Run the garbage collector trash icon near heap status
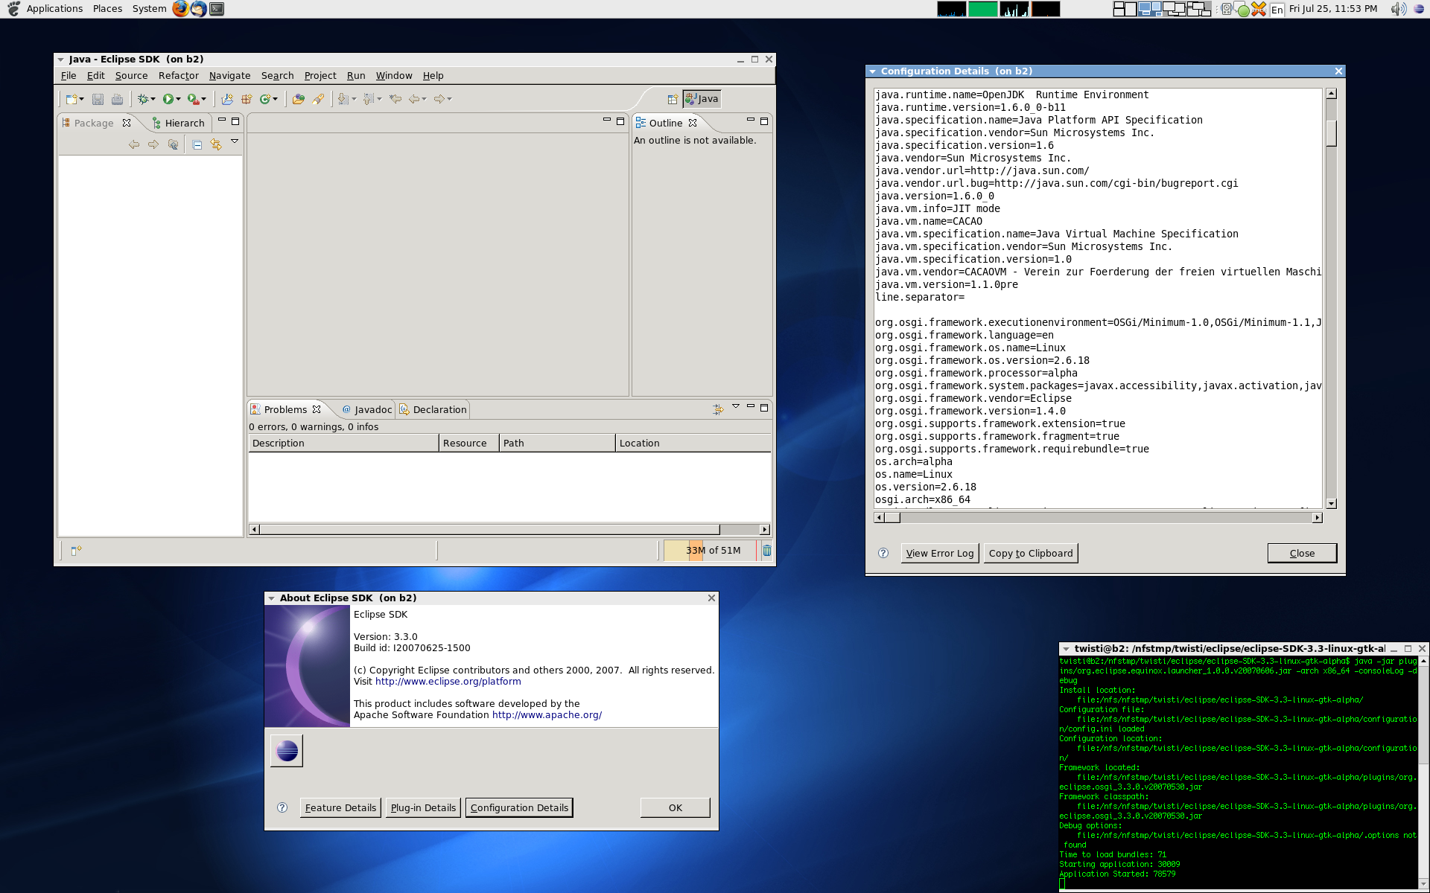The image size is (1430, 893). (x=766, y=550)
